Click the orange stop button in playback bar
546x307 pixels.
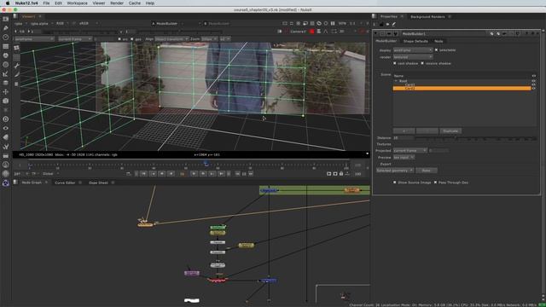pyautogui.click(x=182, y=173)
